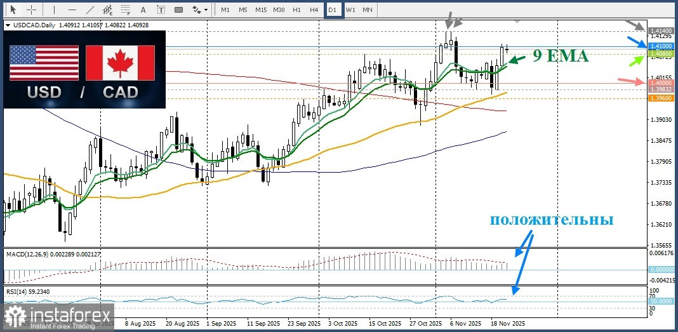Click the Arrows objects tool icon
The image size is (678, 332).
(196, 10)
